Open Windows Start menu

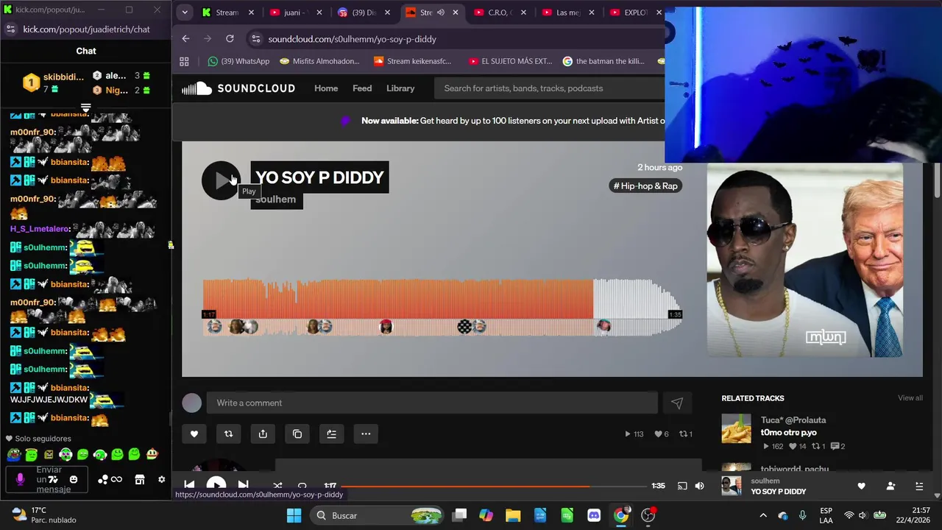pos(294,515)
